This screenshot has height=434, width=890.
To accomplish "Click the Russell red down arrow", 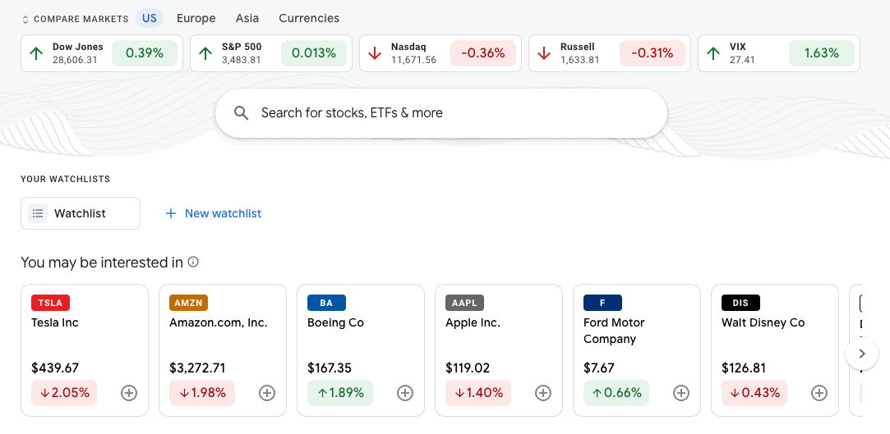I will [544, 53].
